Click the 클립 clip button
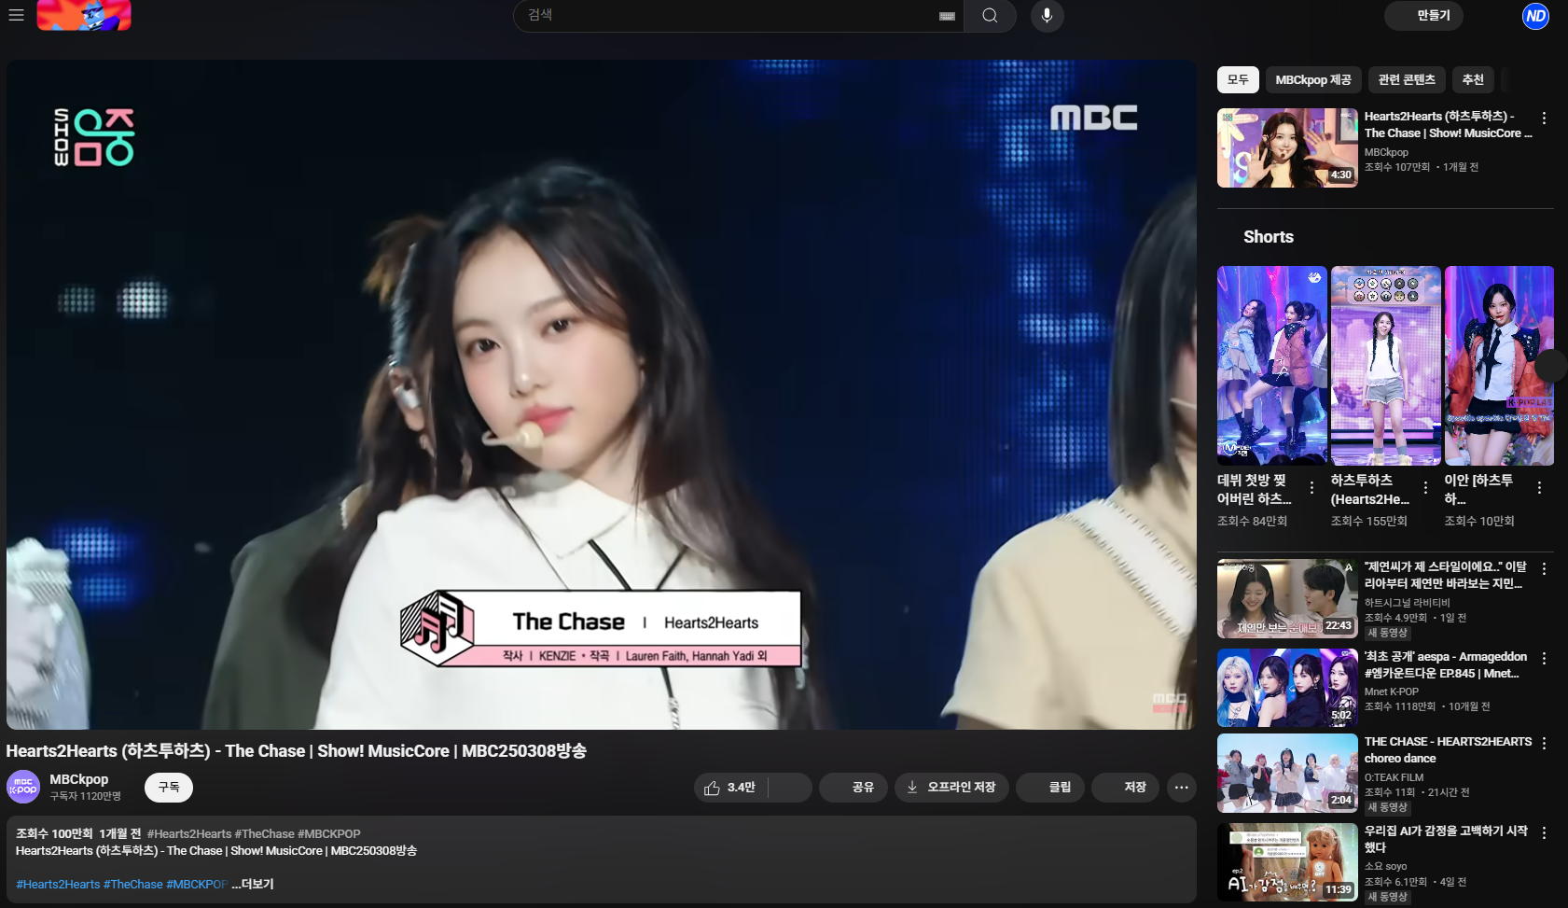The width and height of the screenshot is (1568, 908). [1049, 788]
